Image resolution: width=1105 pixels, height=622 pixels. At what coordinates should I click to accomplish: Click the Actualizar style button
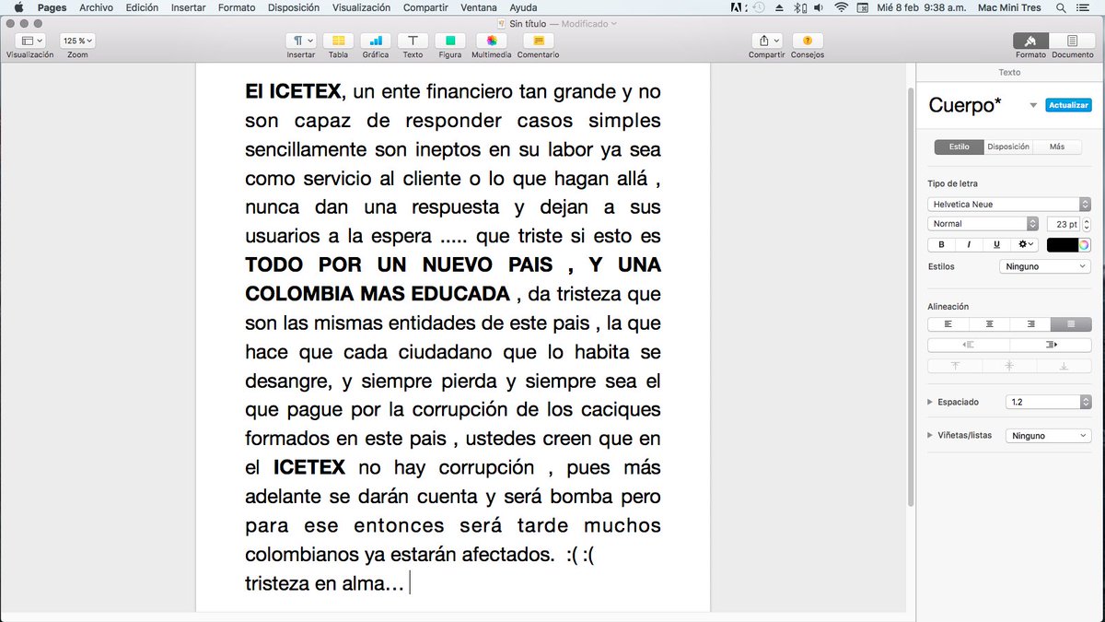coord(1068,105)
